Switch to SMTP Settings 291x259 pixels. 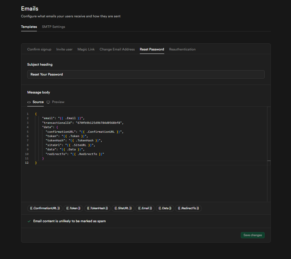(x=53, y=27)
